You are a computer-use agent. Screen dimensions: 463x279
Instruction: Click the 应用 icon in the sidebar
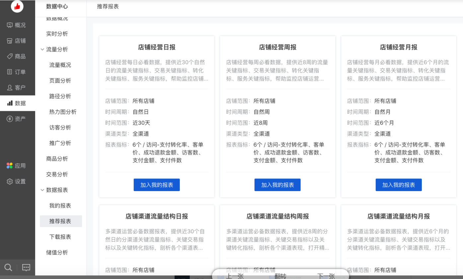(17, 166)
